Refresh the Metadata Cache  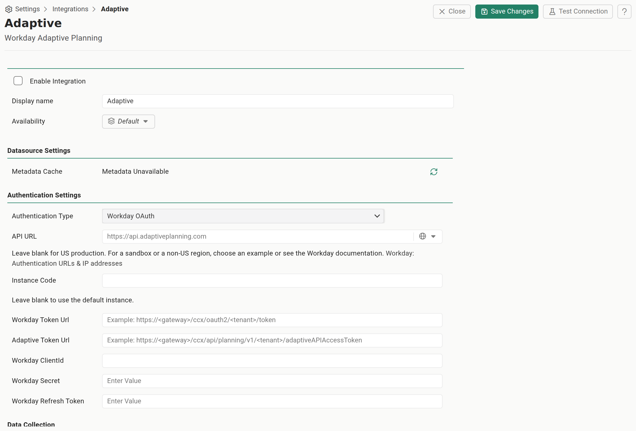tap(434, 172)
